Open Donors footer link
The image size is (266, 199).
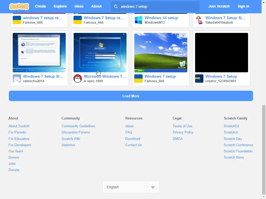point(14,157)
